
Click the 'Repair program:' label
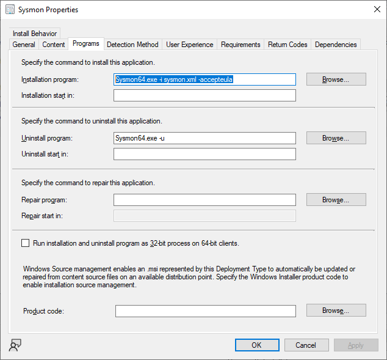coord(44,200)
